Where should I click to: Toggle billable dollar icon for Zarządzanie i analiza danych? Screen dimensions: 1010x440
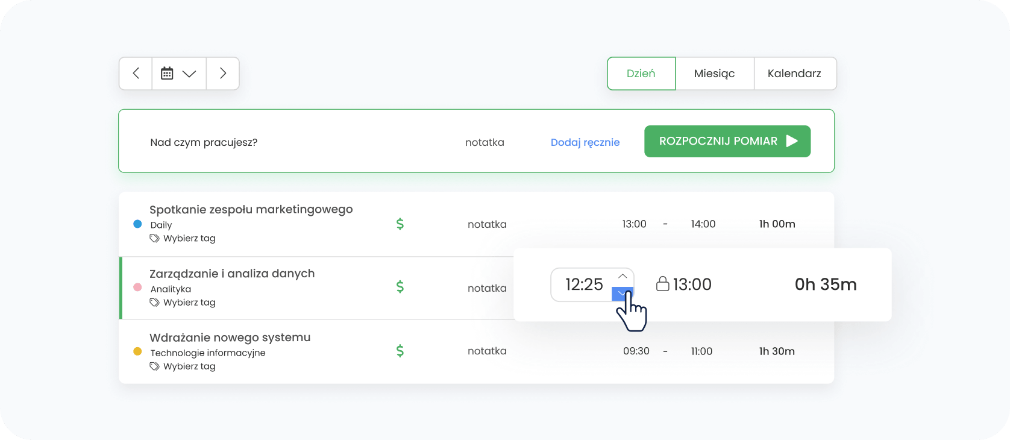point(400,287)
